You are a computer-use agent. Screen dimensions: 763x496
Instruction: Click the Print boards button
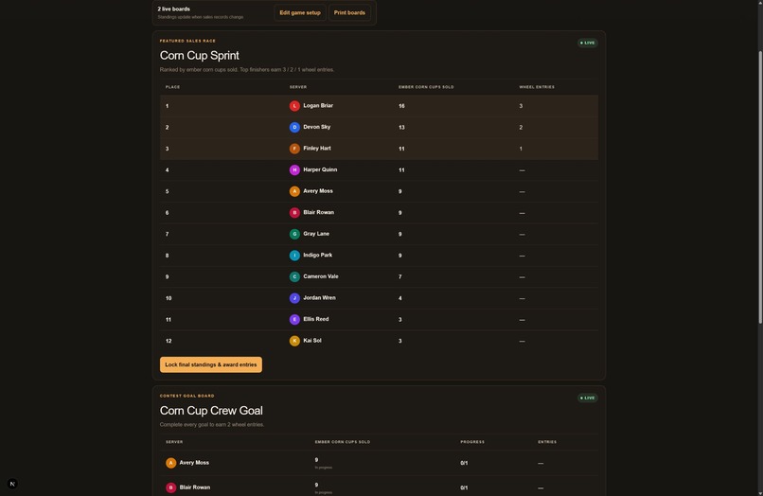point(349,12)
